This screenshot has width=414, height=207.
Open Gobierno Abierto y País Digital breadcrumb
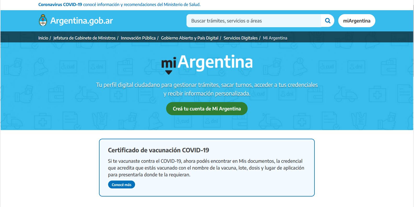[190, 38]
